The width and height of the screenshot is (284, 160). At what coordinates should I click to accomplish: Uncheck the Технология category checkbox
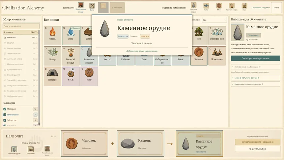point(5,115)
